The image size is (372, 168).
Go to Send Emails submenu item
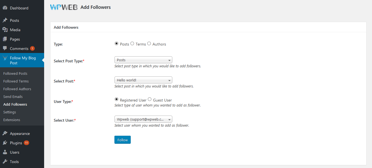click(x=13, y=97)
